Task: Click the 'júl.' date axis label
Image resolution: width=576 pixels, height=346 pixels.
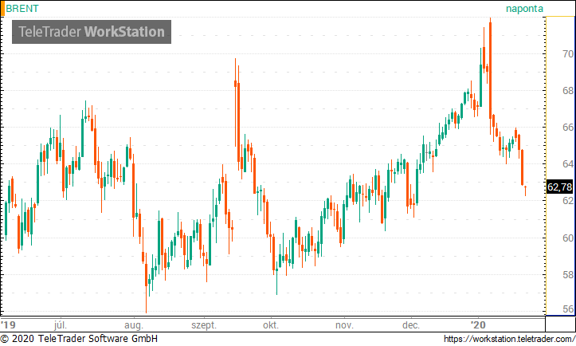Action: [61, 325]
